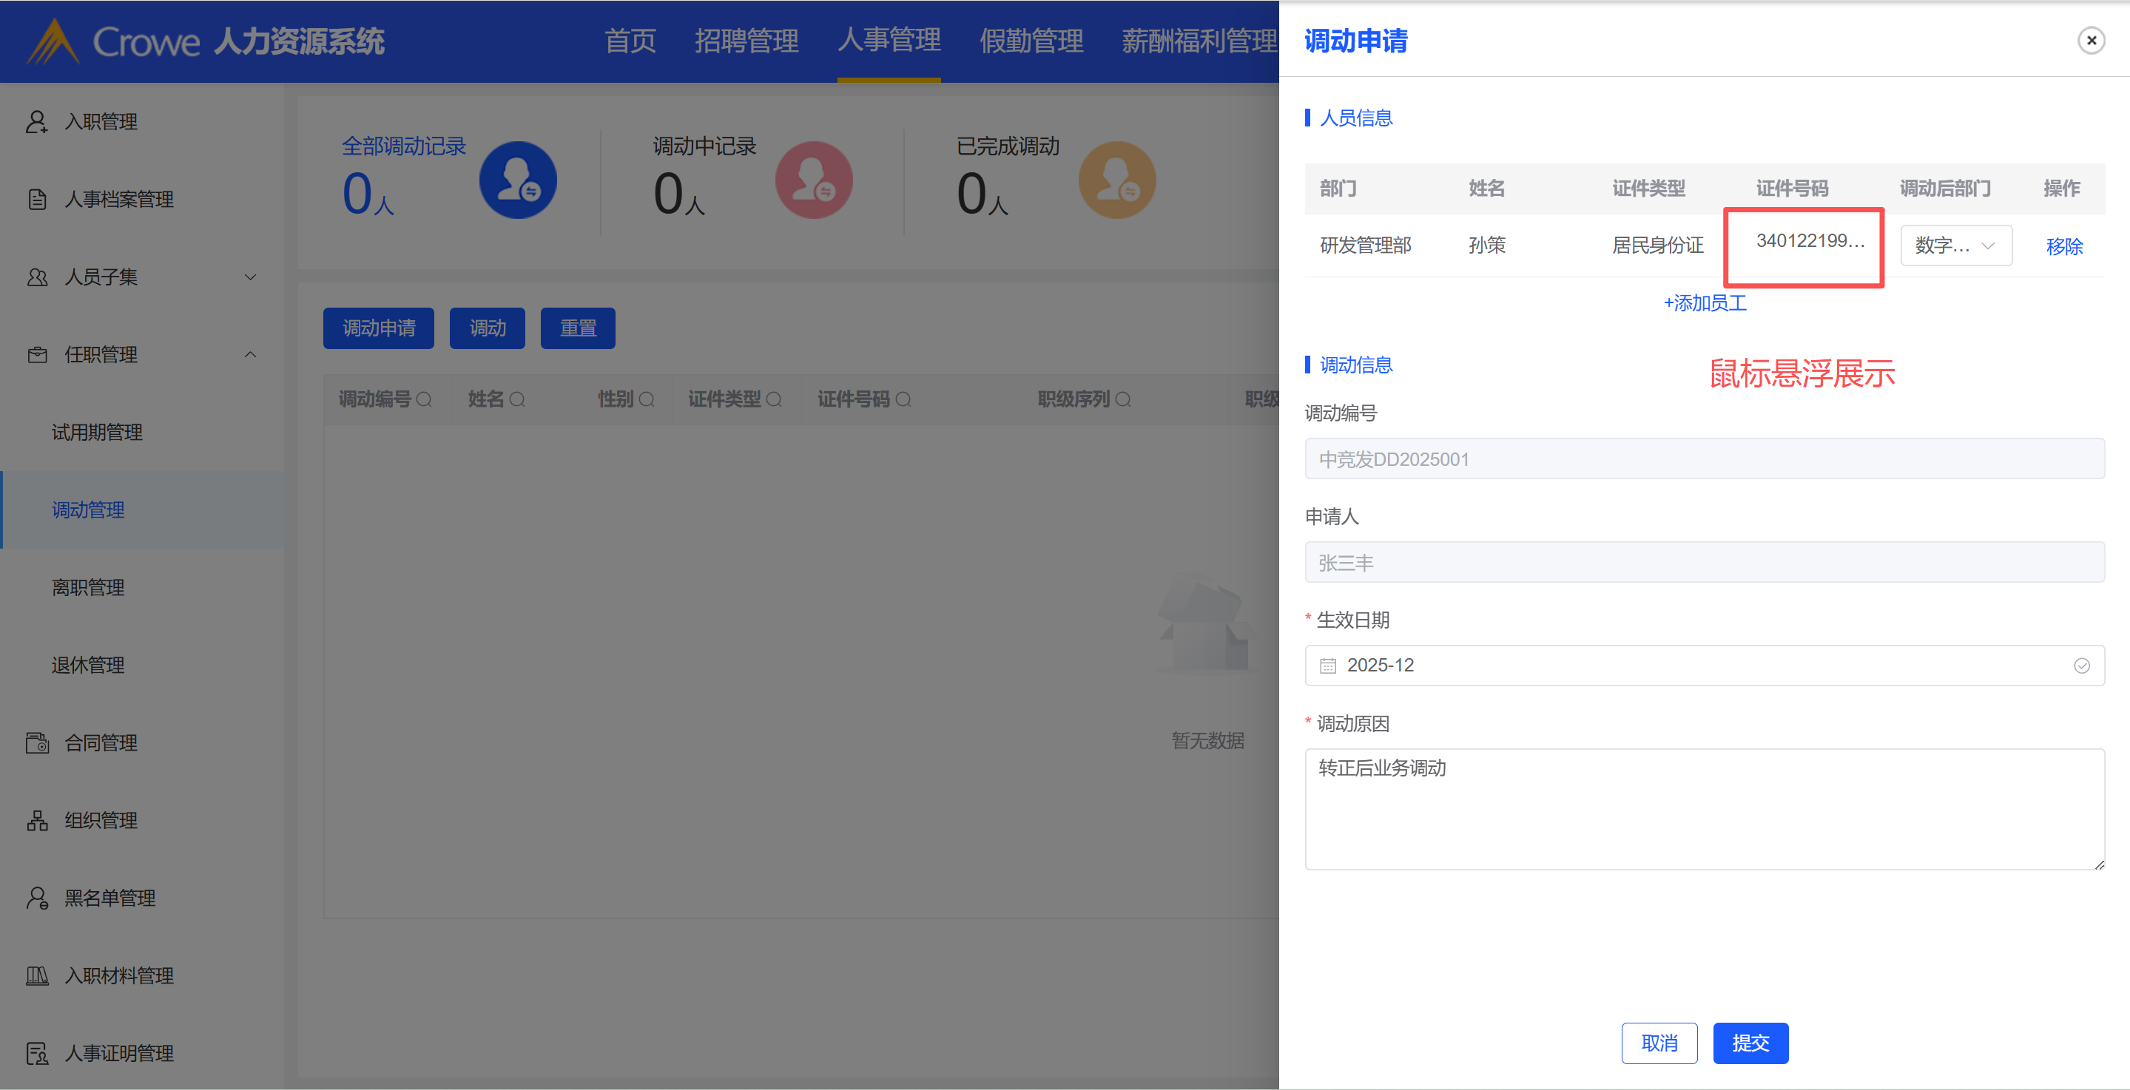Collapse the 任职管理 sidebar submenu
The image size is (2130, 1090).
pos(250,354)
